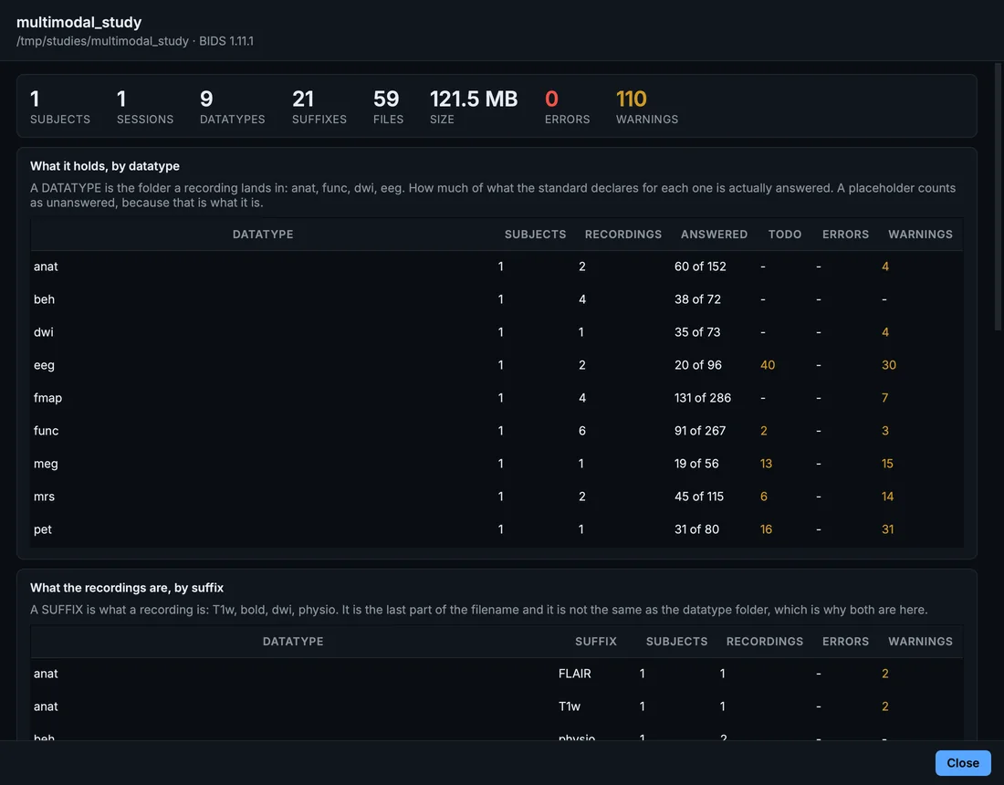Click the 121.5 MB SIZE stat
Screen dimensions: 1004x785
[473, 106]
